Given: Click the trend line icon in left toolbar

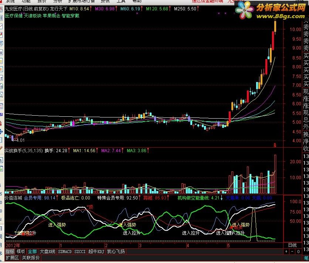Looking at the screenshot, I should [x=1, y=27].
